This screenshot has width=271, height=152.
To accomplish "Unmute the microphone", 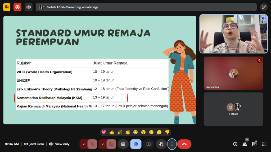I will 92,144.
